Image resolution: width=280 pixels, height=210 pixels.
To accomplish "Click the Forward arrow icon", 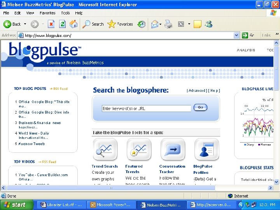I will point(35,24).
